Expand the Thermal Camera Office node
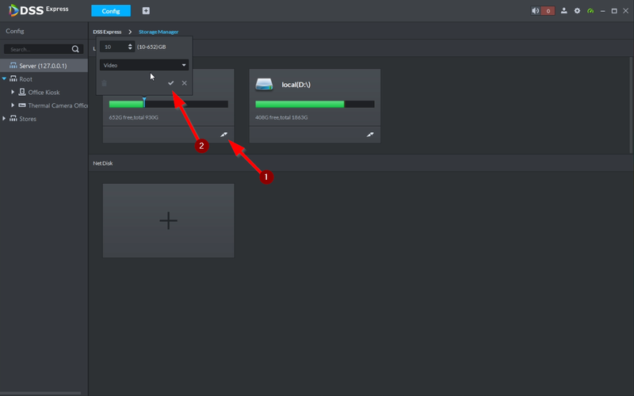This screenshot has width=634, height=396. tap(13, 105)
